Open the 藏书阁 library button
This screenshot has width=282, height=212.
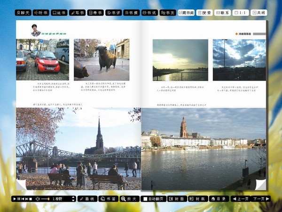[186, 13]
